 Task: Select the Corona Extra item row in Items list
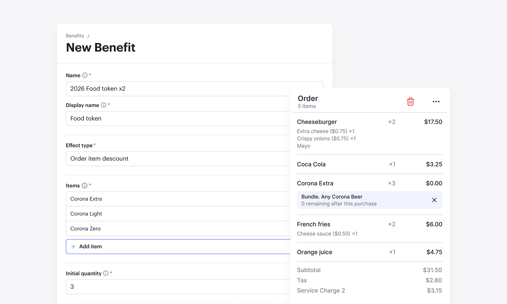pos(178,199)
